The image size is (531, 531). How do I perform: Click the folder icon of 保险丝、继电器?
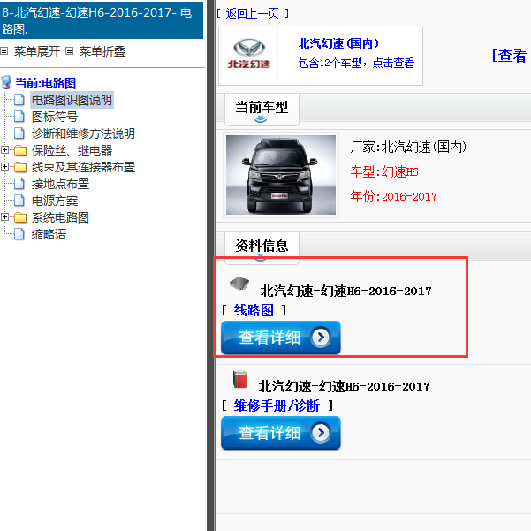20,150
